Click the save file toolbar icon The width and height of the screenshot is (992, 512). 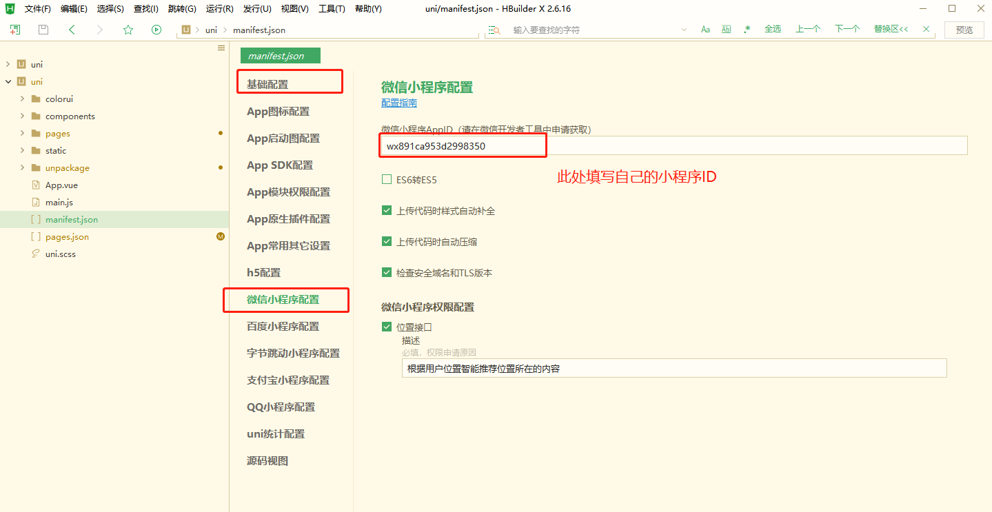pos(43,30)
